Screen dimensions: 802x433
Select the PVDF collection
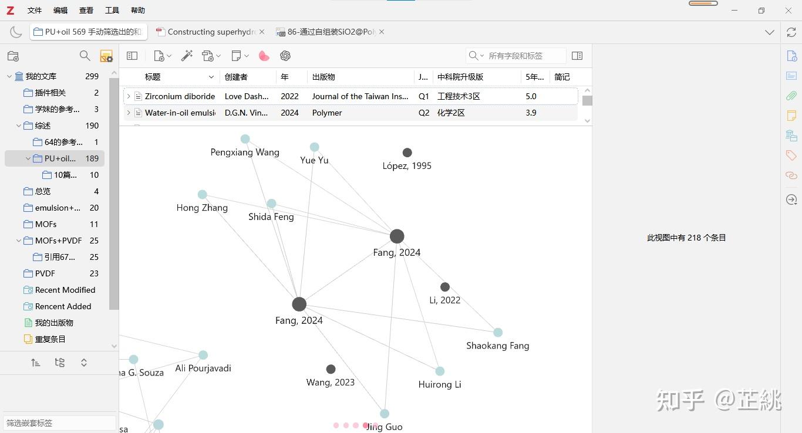coord(55,273)
